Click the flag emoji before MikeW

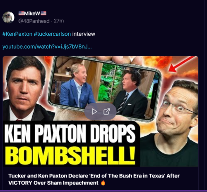tap(21, 13)
